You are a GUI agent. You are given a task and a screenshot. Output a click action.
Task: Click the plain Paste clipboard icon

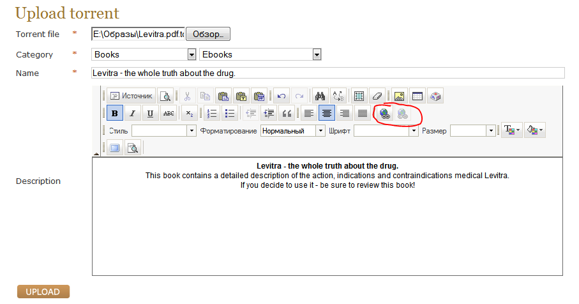[x=223, y=96]
